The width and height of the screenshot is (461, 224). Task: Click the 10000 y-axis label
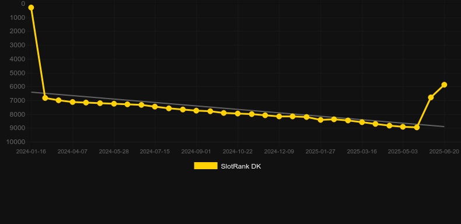pyautogui.click(x=16, y=142)
